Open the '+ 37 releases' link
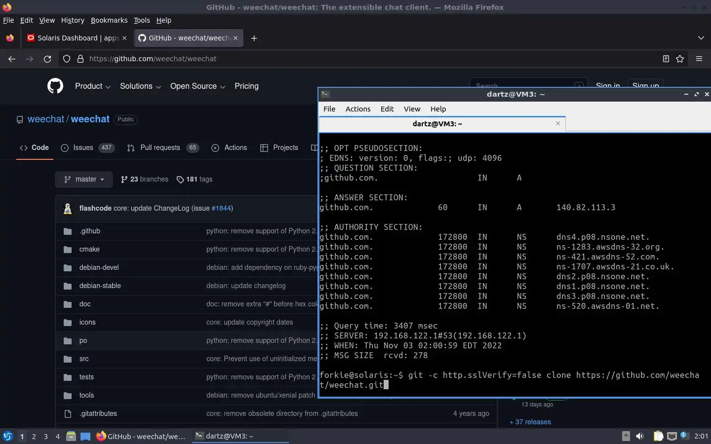Screen dimensions: 711x444 [x=530, y=422]
